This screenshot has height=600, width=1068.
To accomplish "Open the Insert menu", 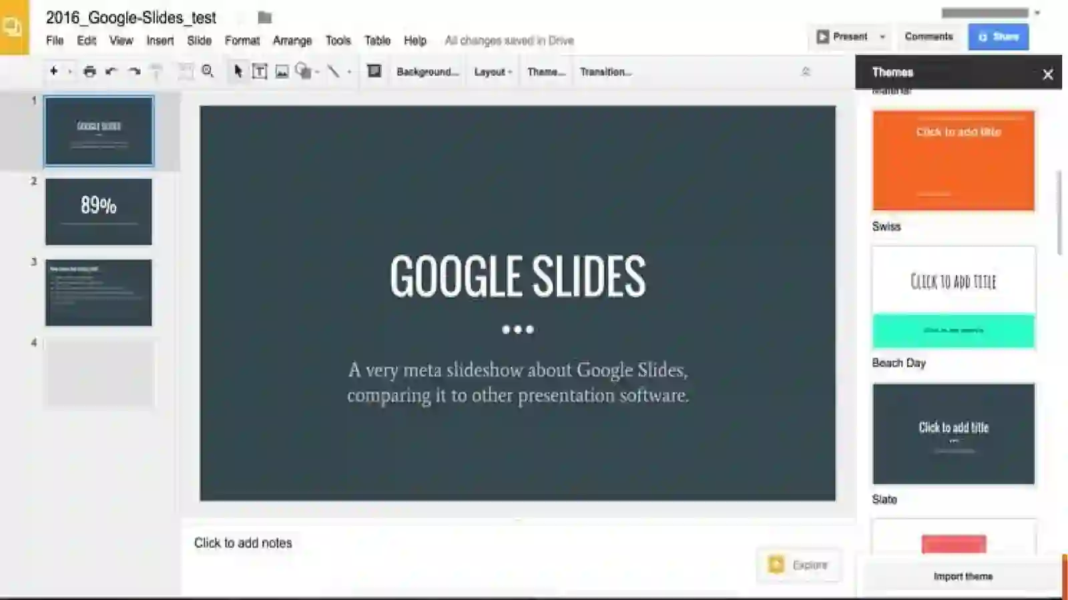I will click(160, 41).
